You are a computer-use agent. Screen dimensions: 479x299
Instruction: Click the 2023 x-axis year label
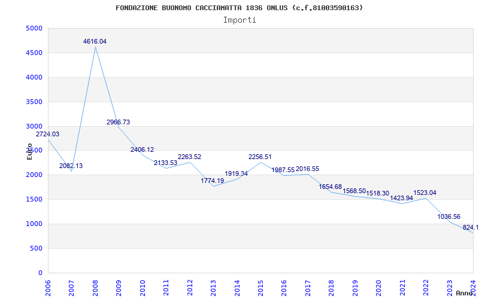[x=450, y=288]
